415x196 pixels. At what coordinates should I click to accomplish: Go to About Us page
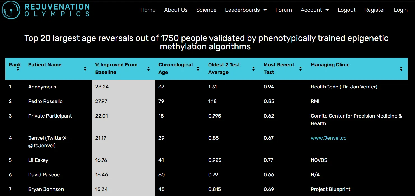[176, 10]
